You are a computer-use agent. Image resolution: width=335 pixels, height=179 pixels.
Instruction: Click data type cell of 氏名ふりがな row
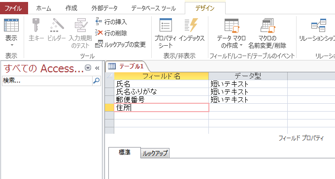point(248,92)
